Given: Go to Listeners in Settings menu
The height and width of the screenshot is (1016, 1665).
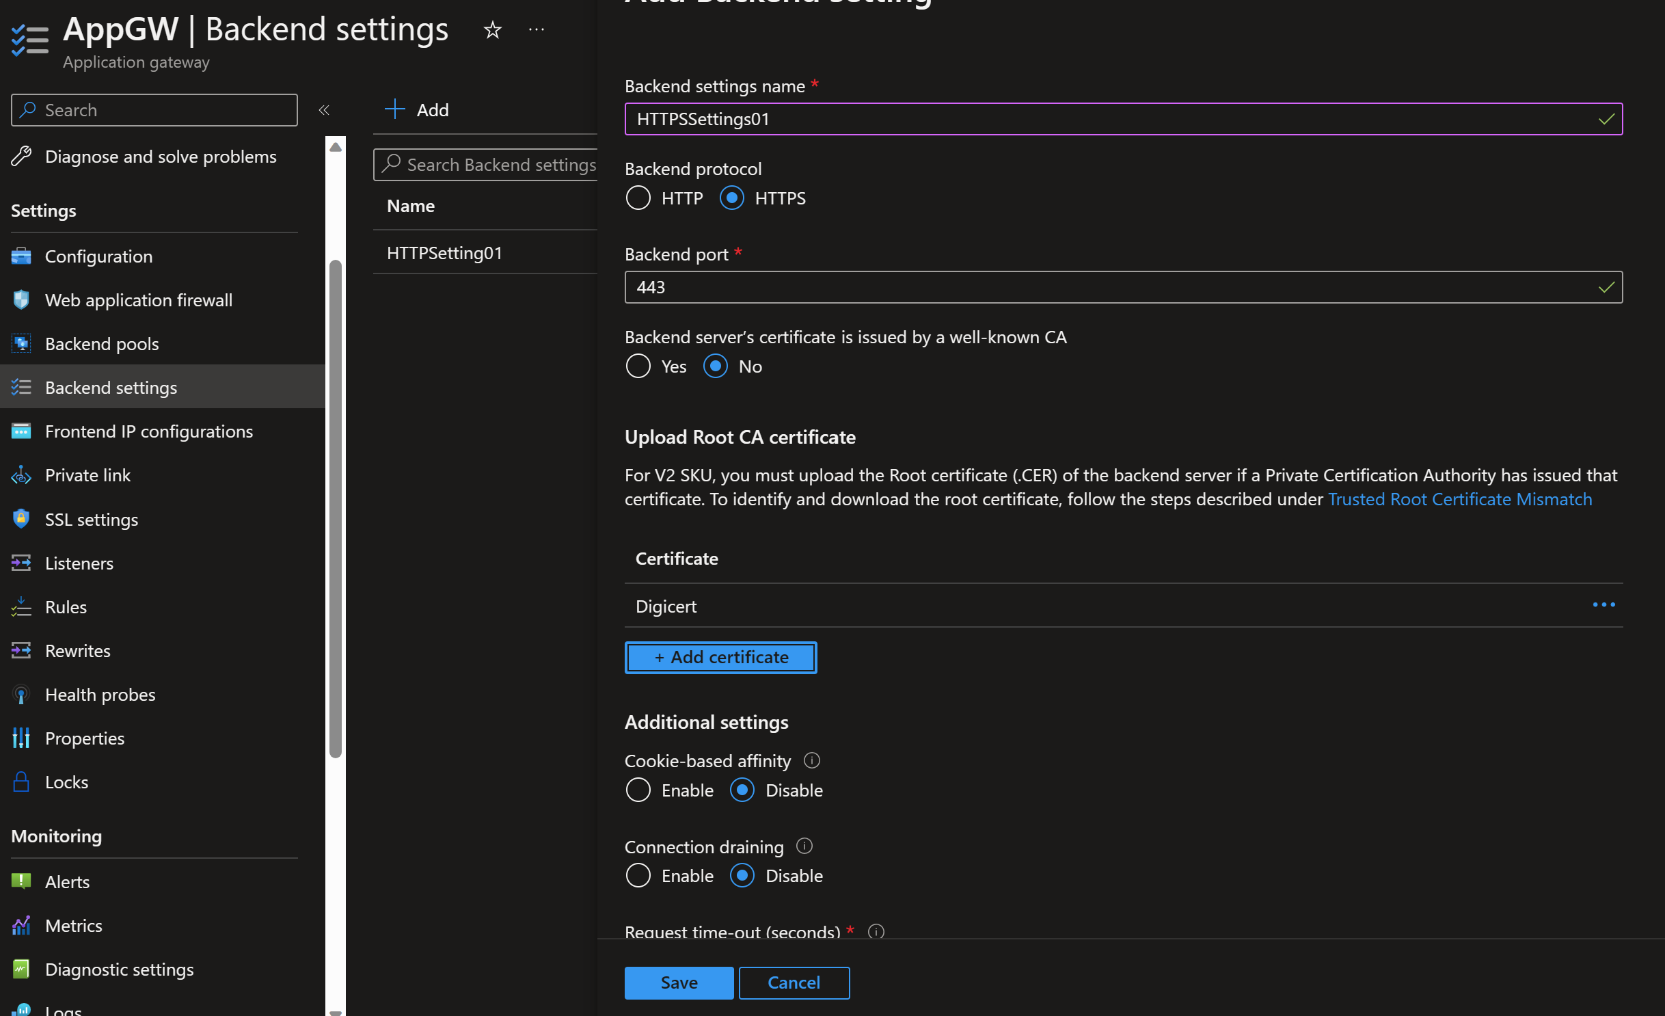Looking at the screenshot, I should point(79,563).
